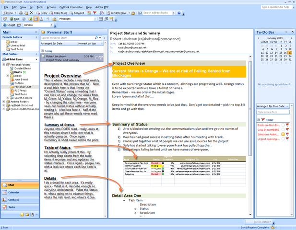Select Junk E-mail folder
Screen dimensions: 296x230
pyautogui.click(x=21, y=80)
